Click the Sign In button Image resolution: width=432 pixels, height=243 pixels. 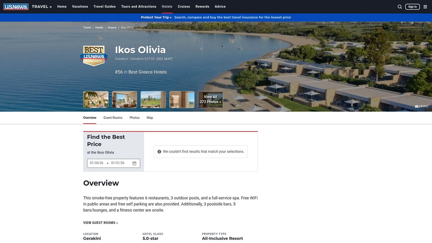[x=412, y=6]
